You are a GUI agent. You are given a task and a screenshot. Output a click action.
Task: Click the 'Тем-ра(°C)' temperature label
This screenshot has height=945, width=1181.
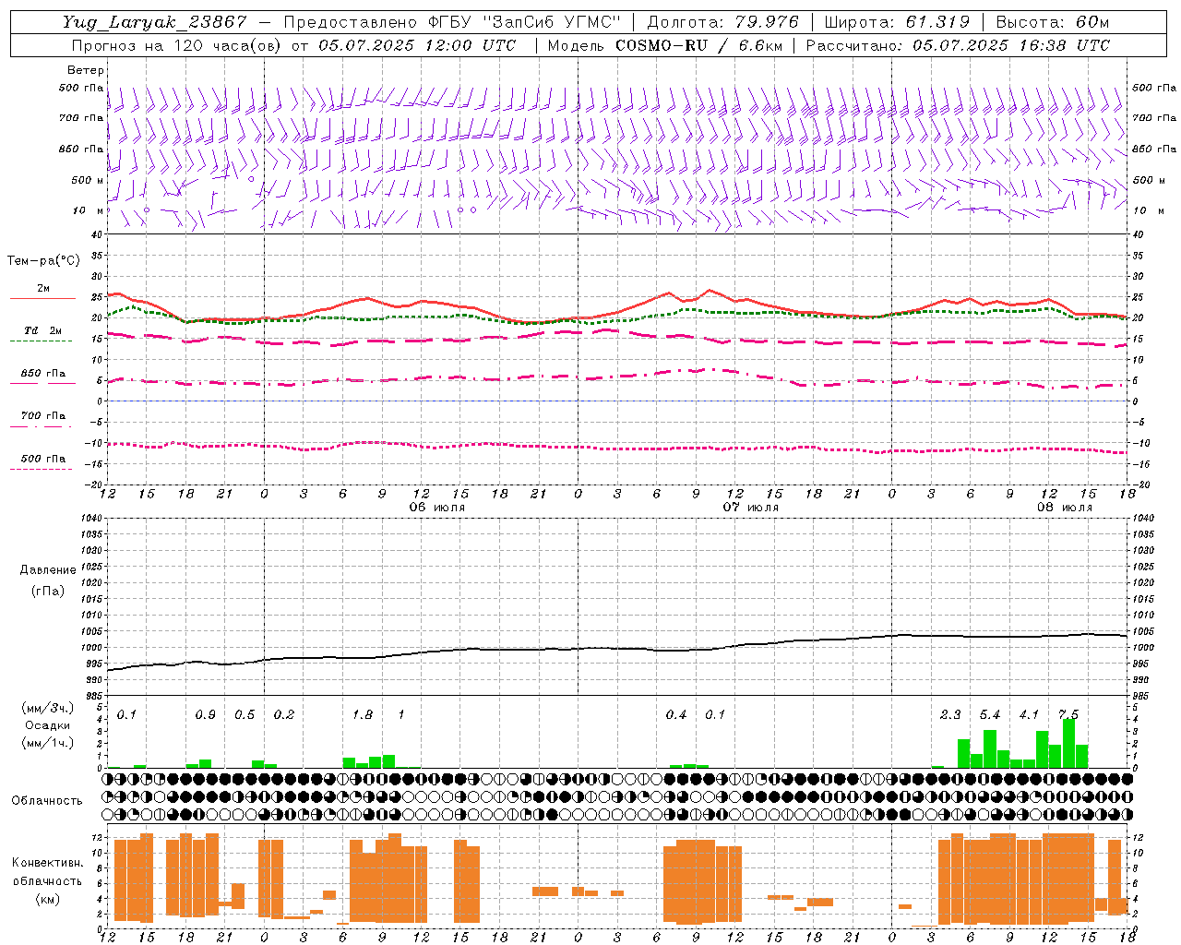coord(43,261)
